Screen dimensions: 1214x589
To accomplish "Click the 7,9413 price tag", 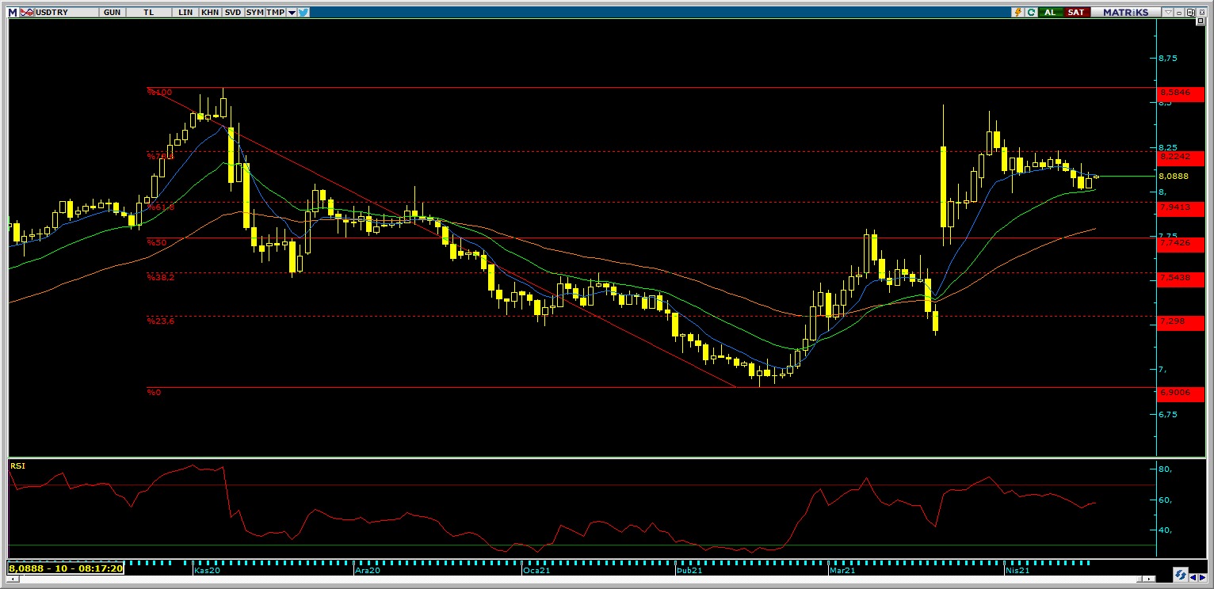I will tap(1179, 207).
